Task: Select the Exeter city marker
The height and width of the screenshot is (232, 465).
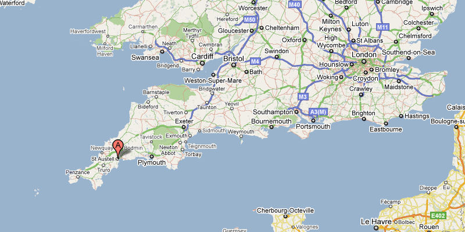Action: pyautogui.click(x=184, y=127)
